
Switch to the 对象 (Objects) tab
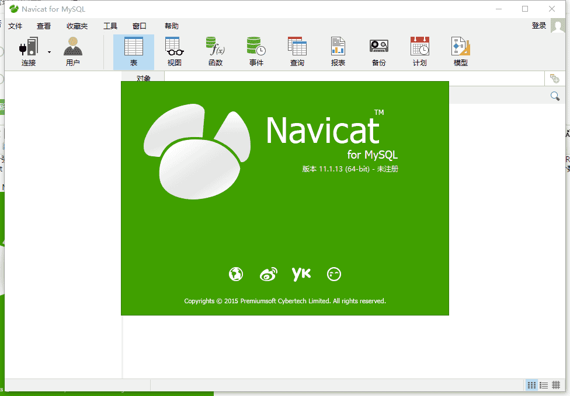click(144, 78)
